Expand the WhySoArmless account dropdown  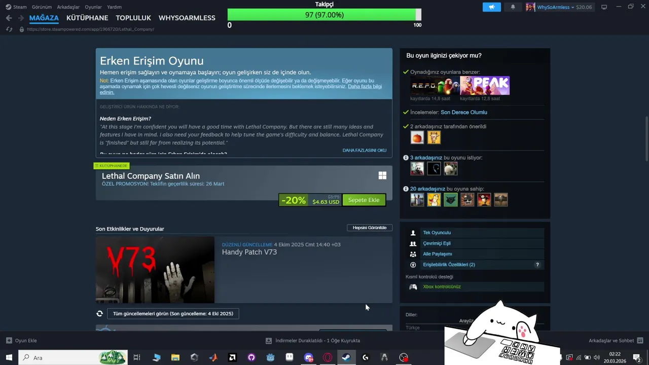click(556, 7)
